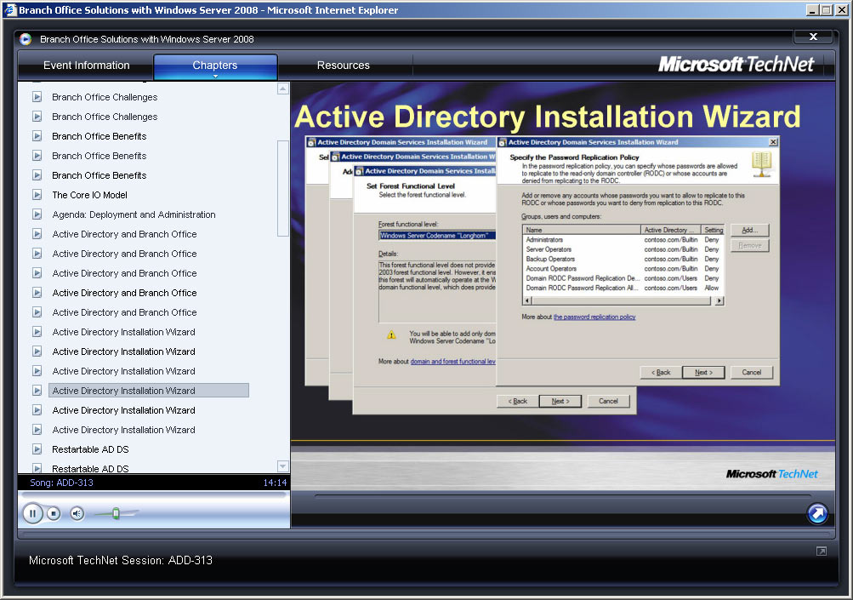853x600 pixels.
Task: Close the Branch Office Solutions player panel
Action: [x=813, y=37]
